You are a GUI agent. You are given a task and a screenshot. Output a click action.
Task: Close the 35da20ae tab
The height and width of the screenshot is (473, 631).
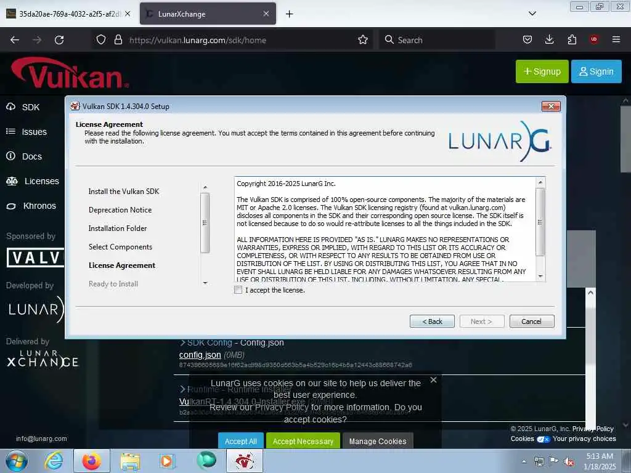(128, 14)
